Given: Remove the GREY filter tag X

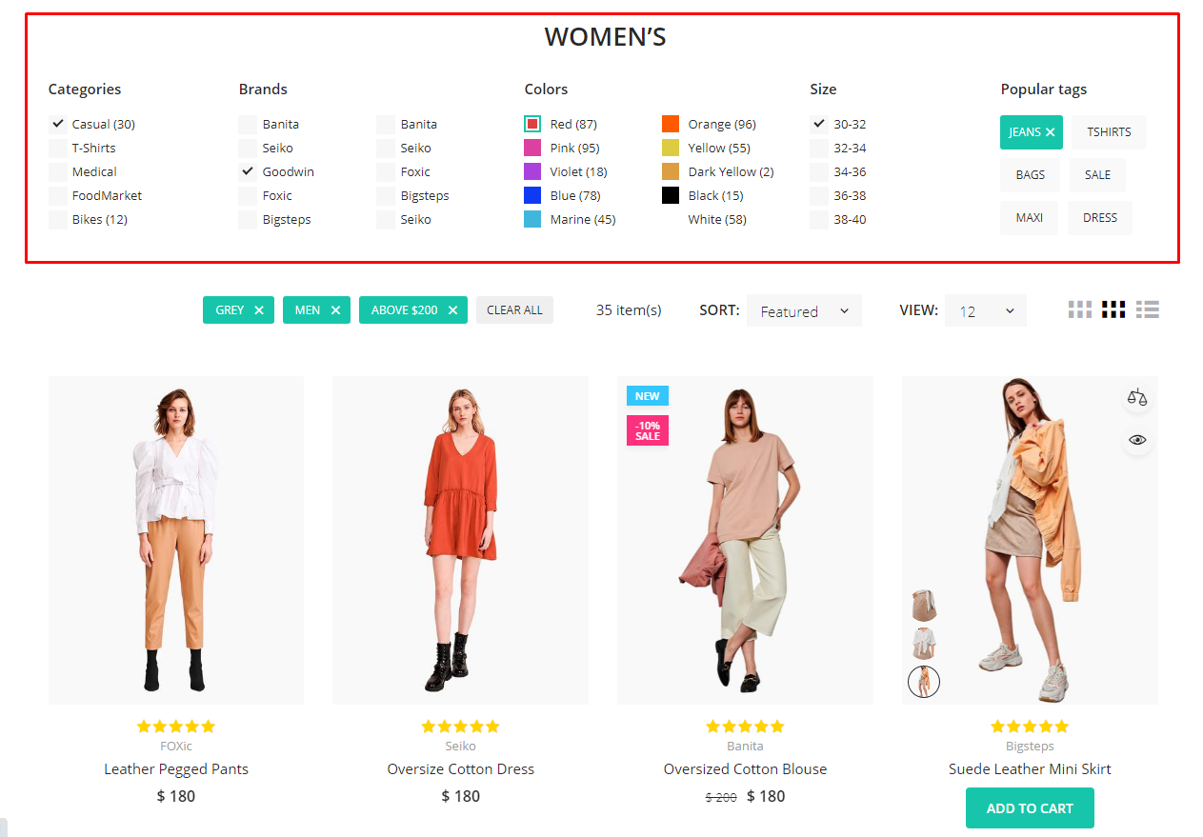Looking at the screenshot, I should [259, 310].
